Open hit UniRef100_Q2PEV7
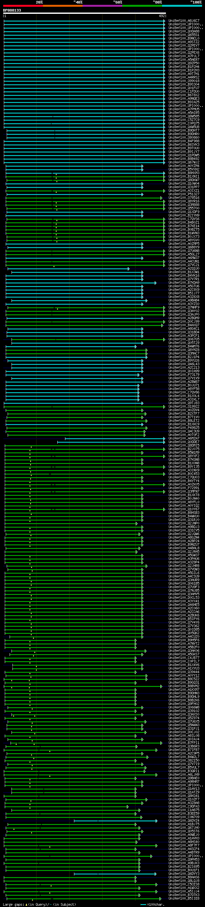The image size is (205, 907). click(184, 45)
